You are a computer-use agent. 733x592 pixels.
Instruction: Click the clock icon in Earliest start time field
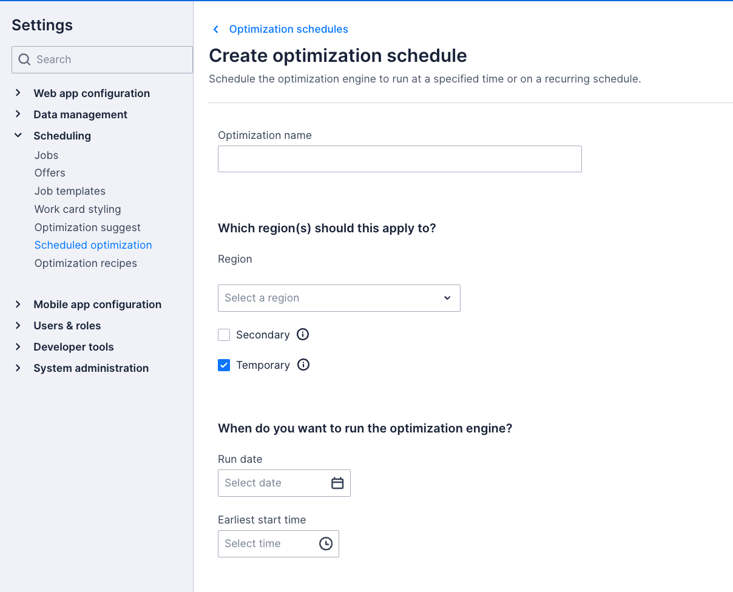[326, 543]
